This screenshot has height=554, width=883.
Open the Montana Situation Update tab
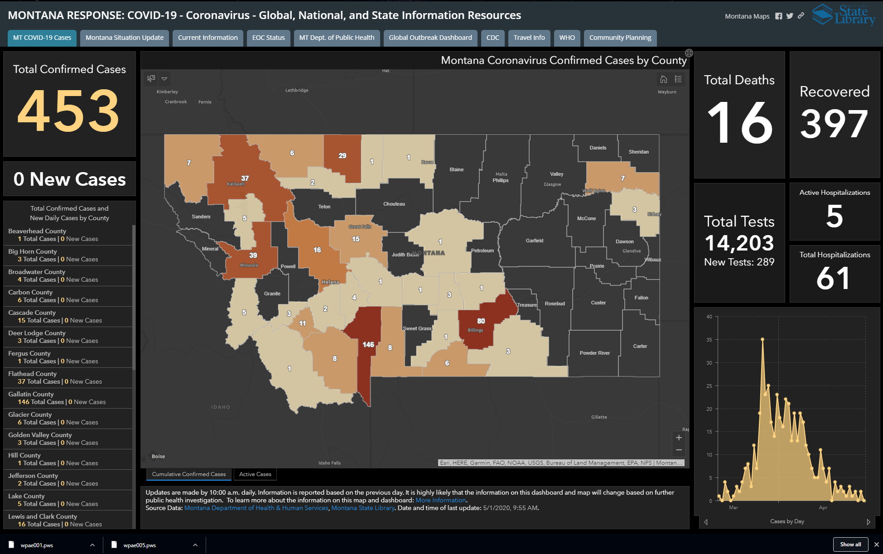coord(125,38)
